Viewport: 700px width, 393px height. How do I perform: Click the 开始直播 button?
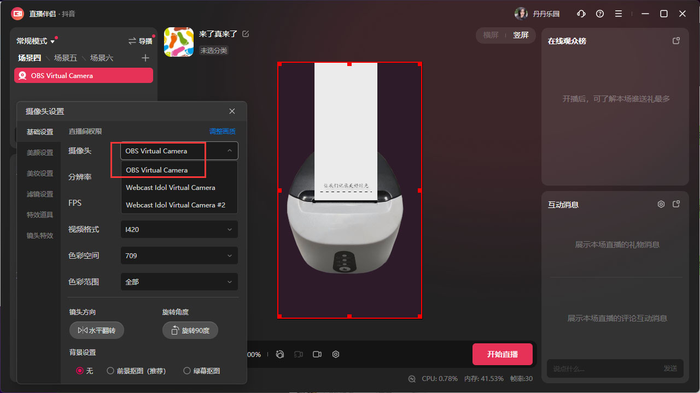[x=502, y=354]
